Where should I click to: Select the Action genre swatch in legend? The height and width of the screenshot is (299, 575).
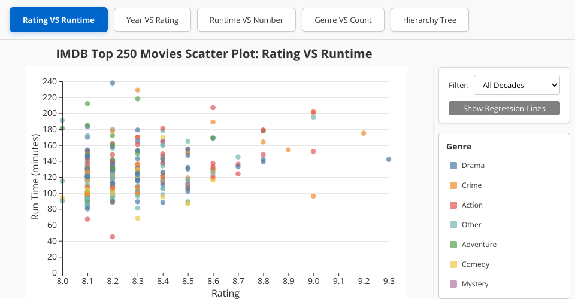(453, 205)
